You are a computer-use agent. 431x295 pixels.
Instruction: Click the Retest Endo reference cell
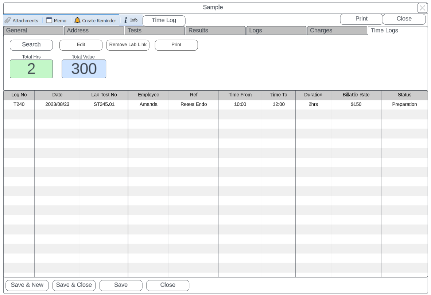pyautogui.click(x=194, y=105)
